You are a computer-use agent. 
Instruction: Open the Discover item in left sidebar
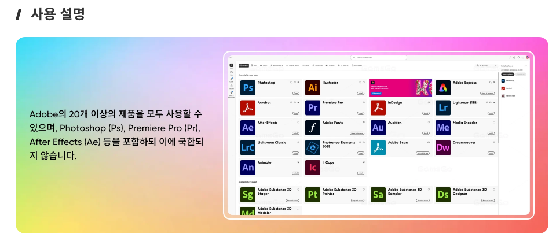pyautogui.click(x=231, y=87)
